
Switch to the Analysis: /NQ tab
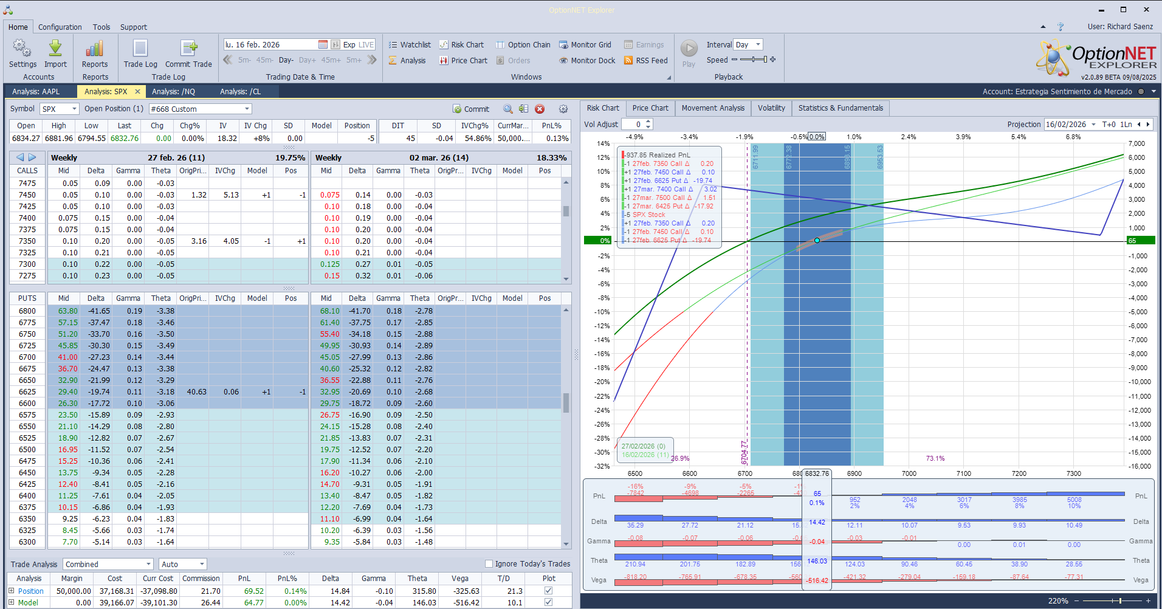(173, 92)
